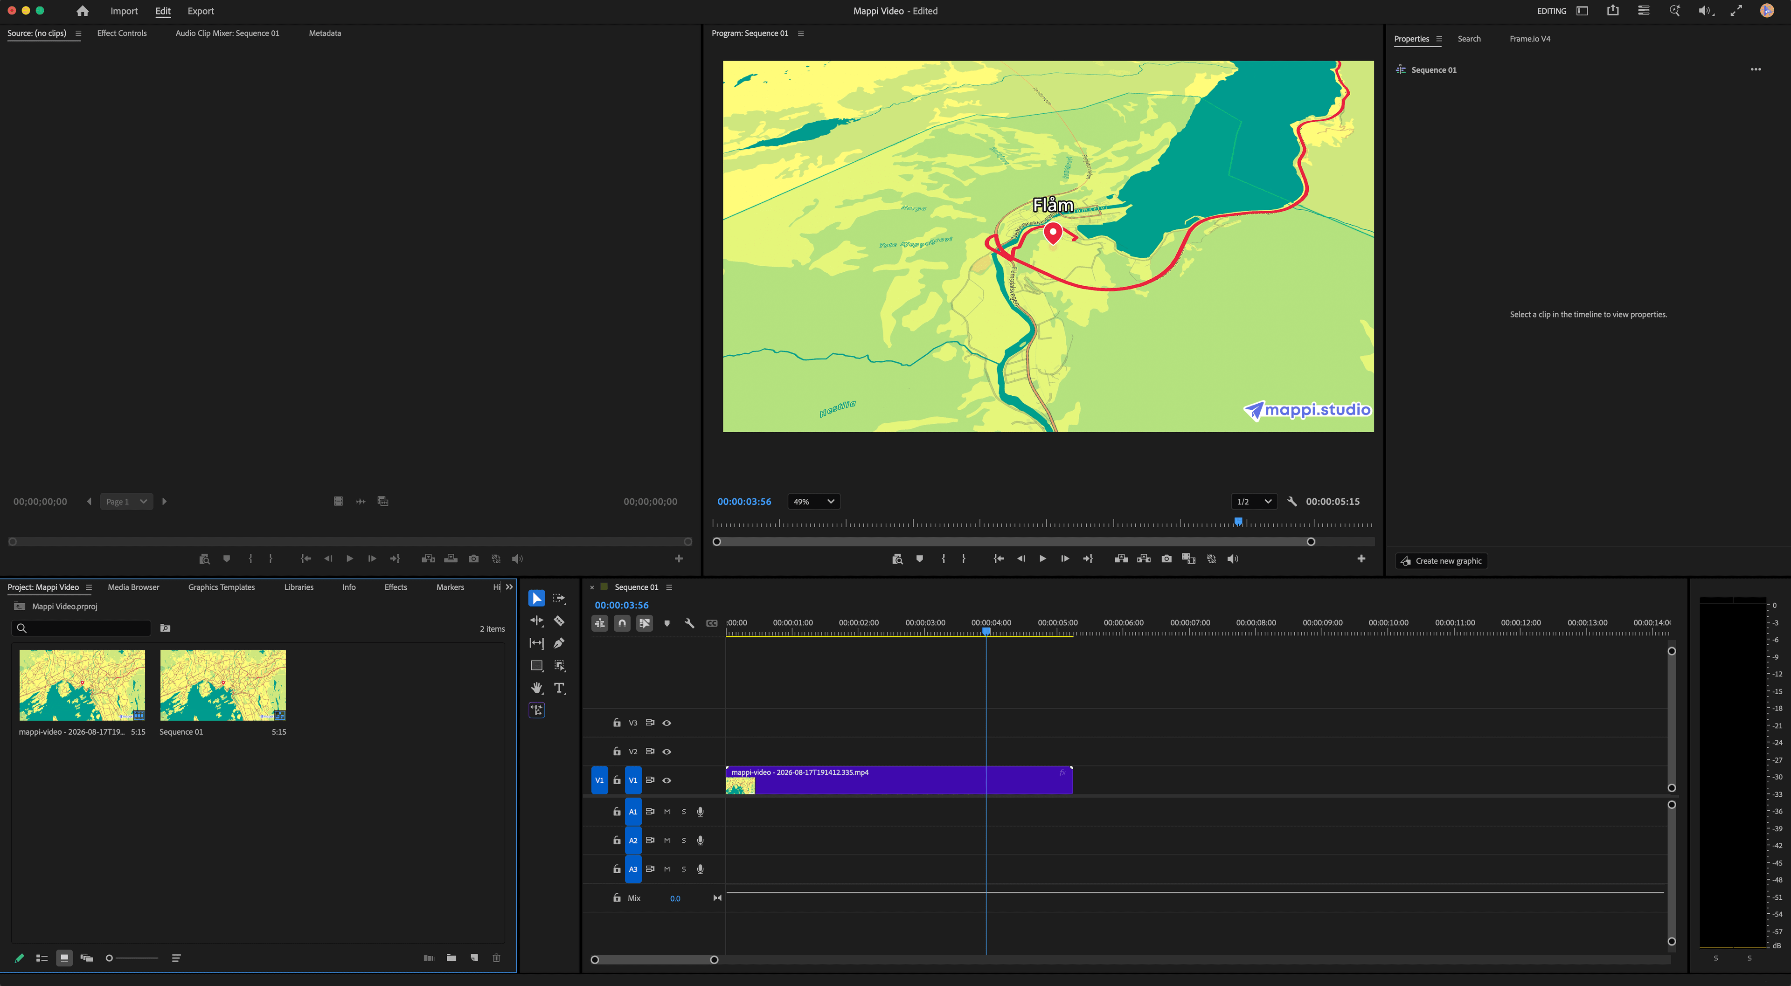Click Program monitor Extract button
The image size is (1791, 986).
click(1144, 559)
